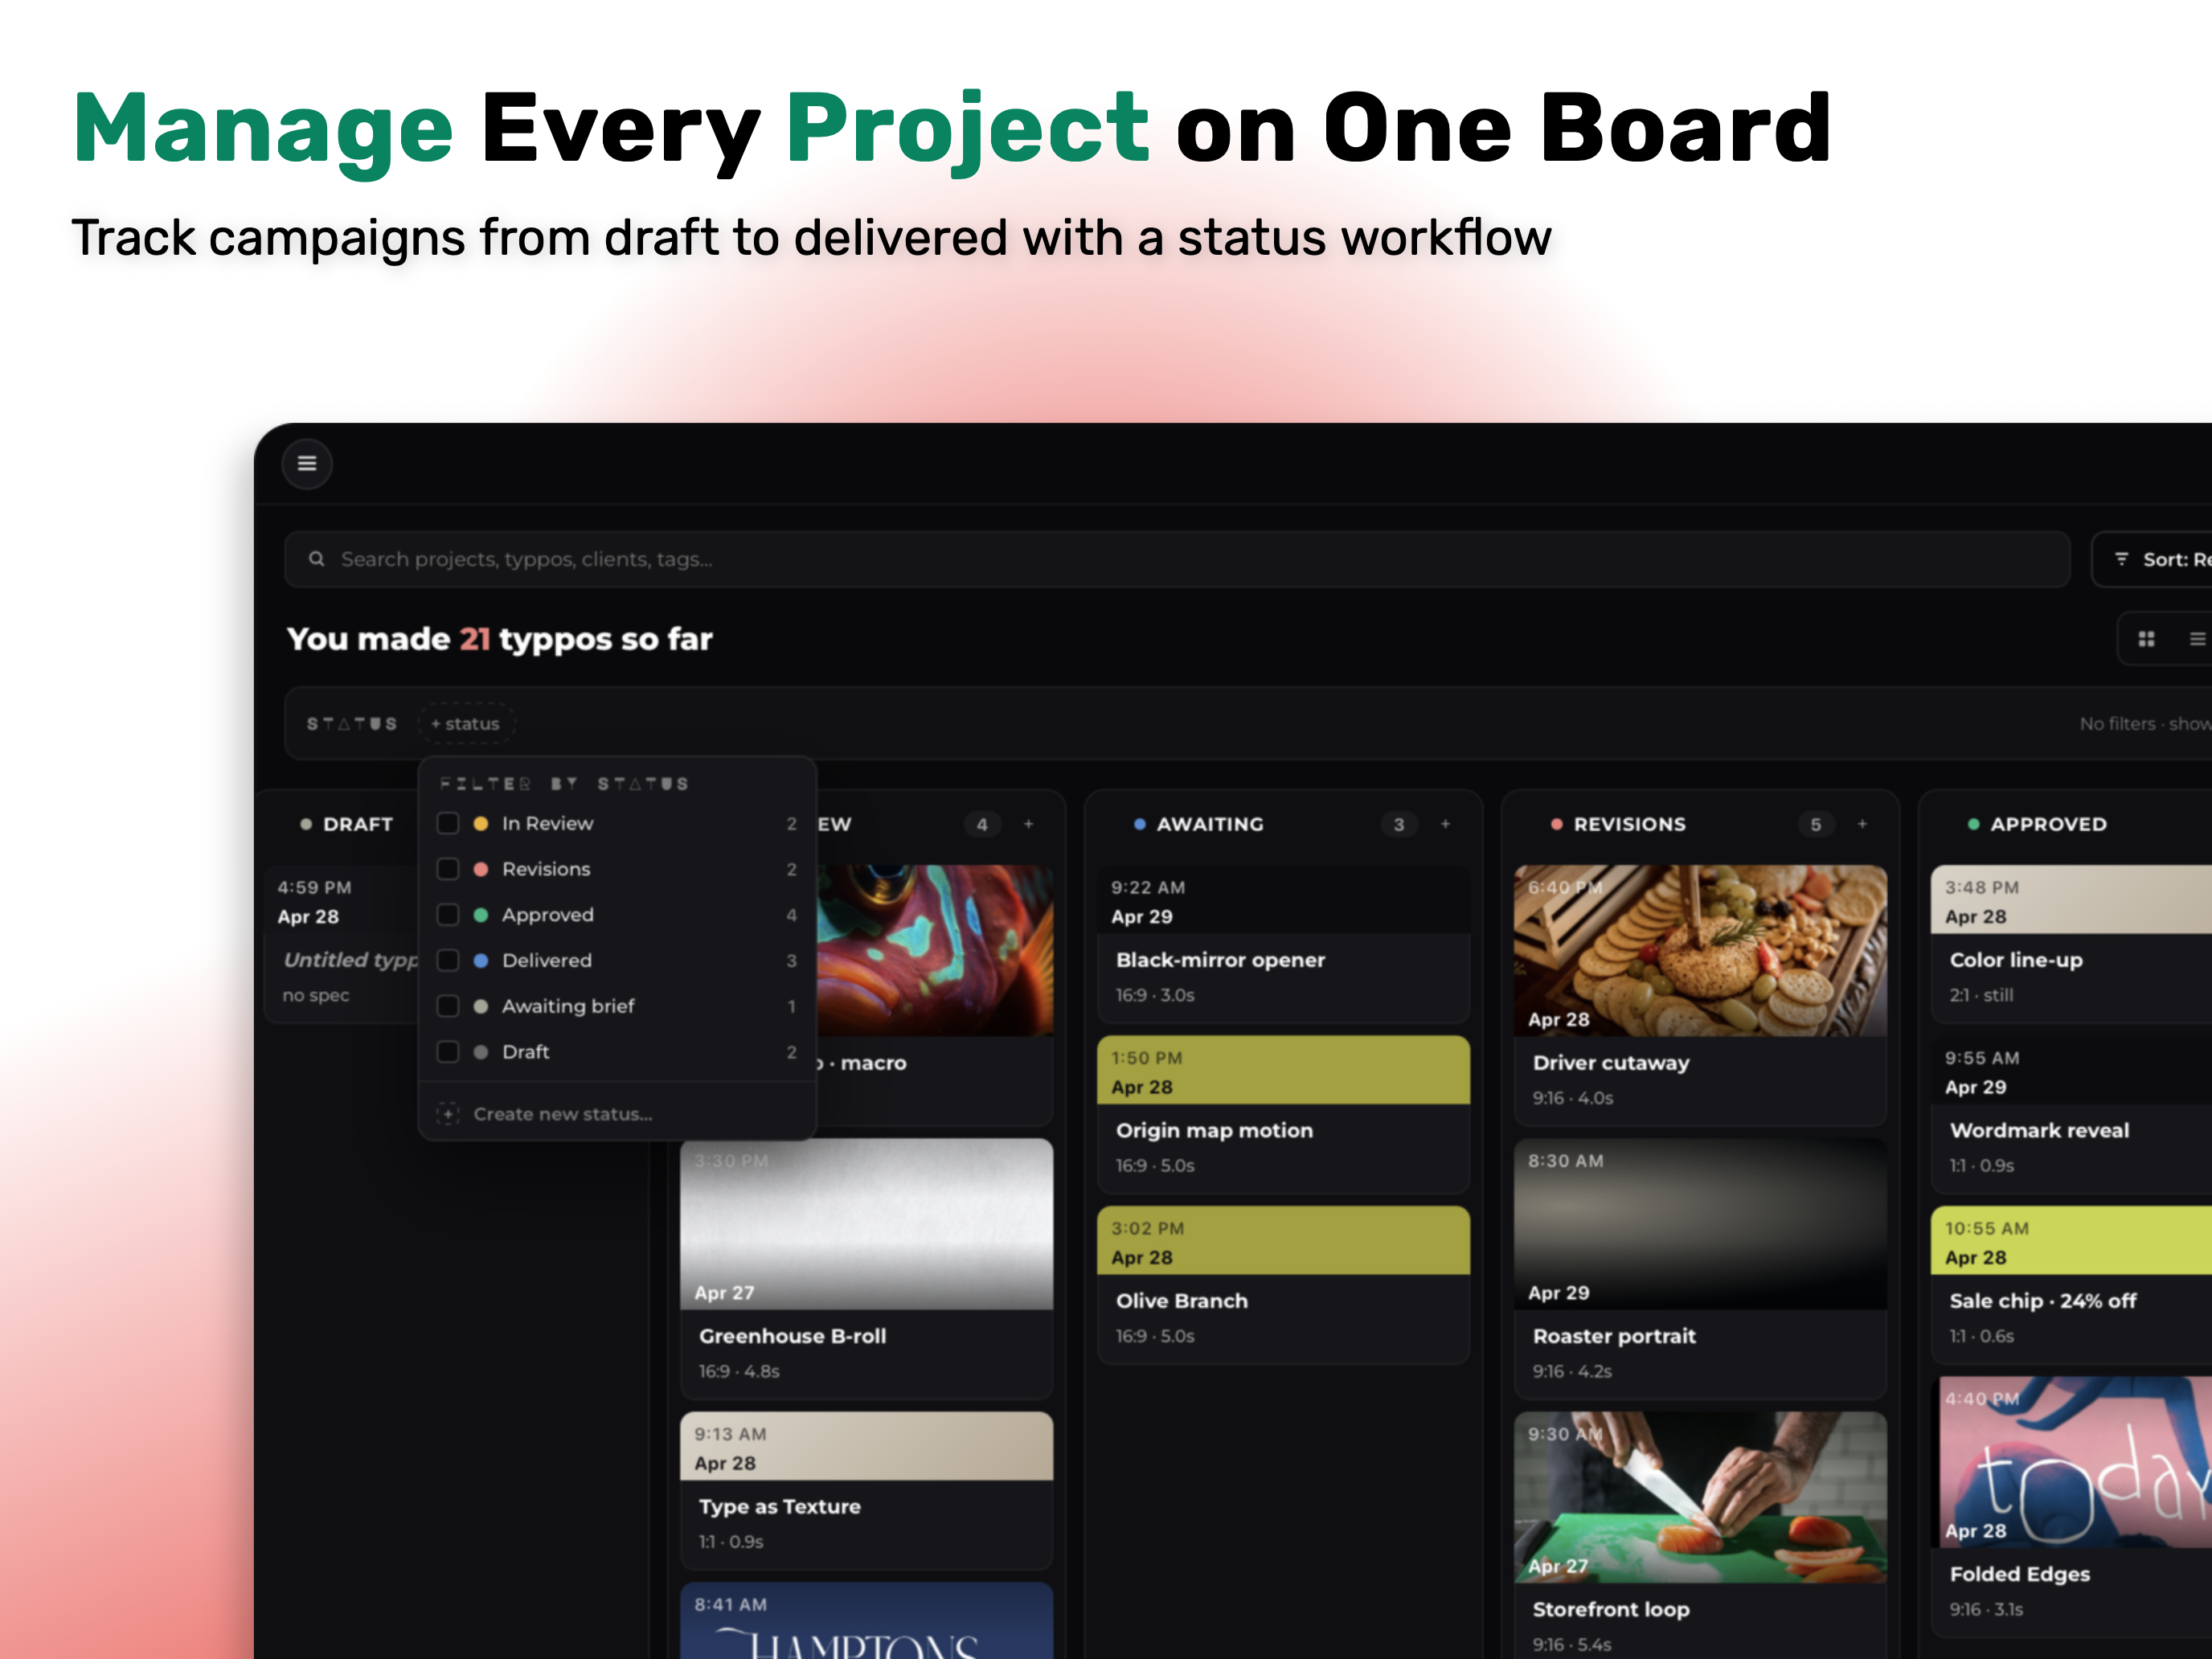This screenshot has width=2212, height=1659.
Task: Open the Sale chip · 24% off card
Action: tap(2071, 1284)
